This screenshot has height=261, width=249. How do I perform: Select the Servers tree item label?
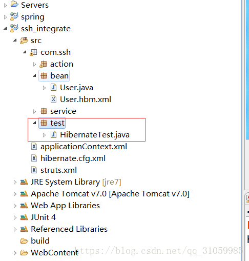tap(35, 5)
